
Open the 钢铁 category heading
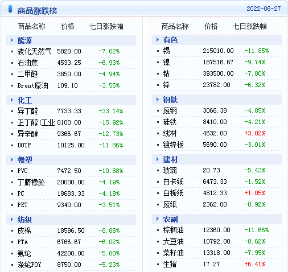pos(170,100)
